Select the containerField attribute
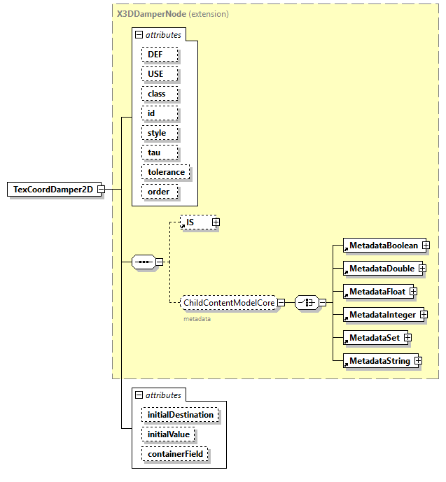 175,454
